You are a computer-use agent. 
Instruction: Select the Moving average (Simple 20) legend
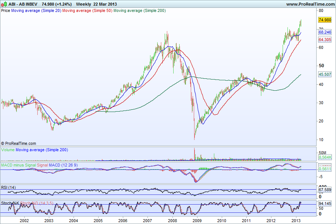point(36,10)
